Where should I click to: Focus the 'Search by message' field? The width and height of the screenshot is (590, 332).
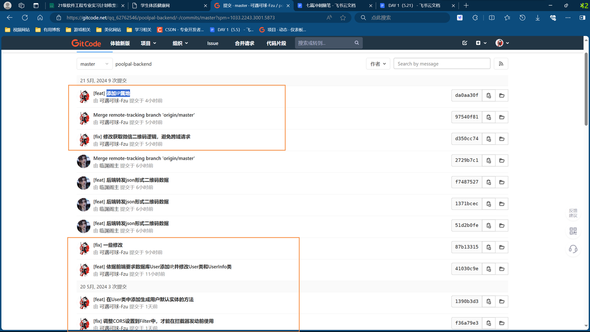pos(442,64)
